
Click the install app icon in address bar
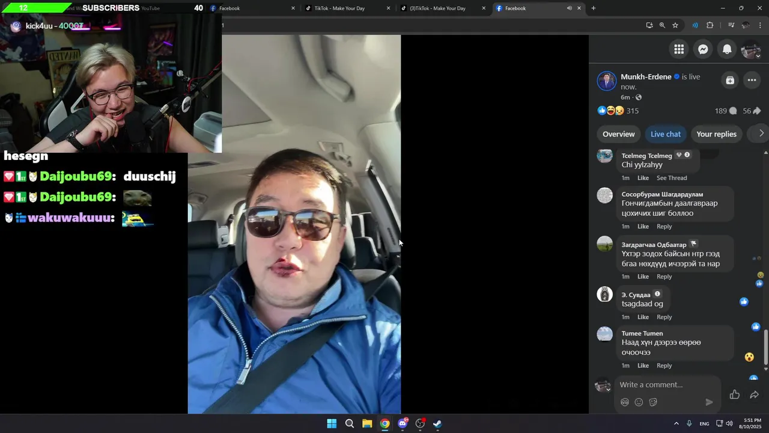(x=649, y=25)
